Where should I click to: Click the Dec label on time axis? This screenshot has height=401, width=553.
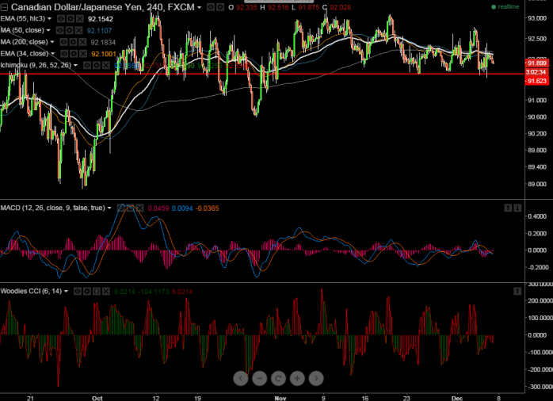(457, 398)
